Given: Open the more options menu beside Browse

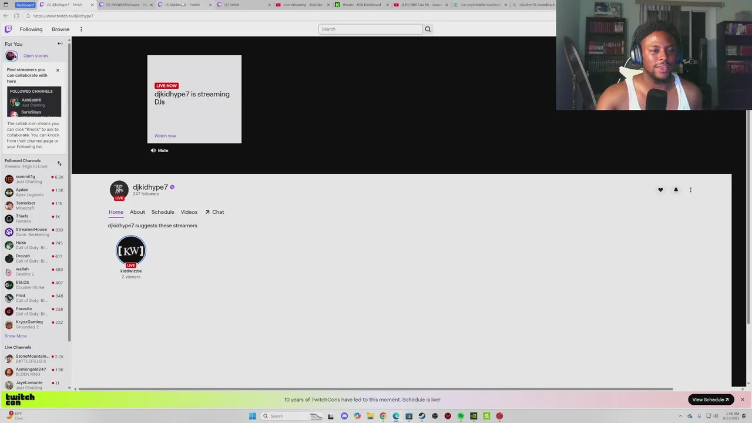Looking at the screenshot, I should point(81,29).
